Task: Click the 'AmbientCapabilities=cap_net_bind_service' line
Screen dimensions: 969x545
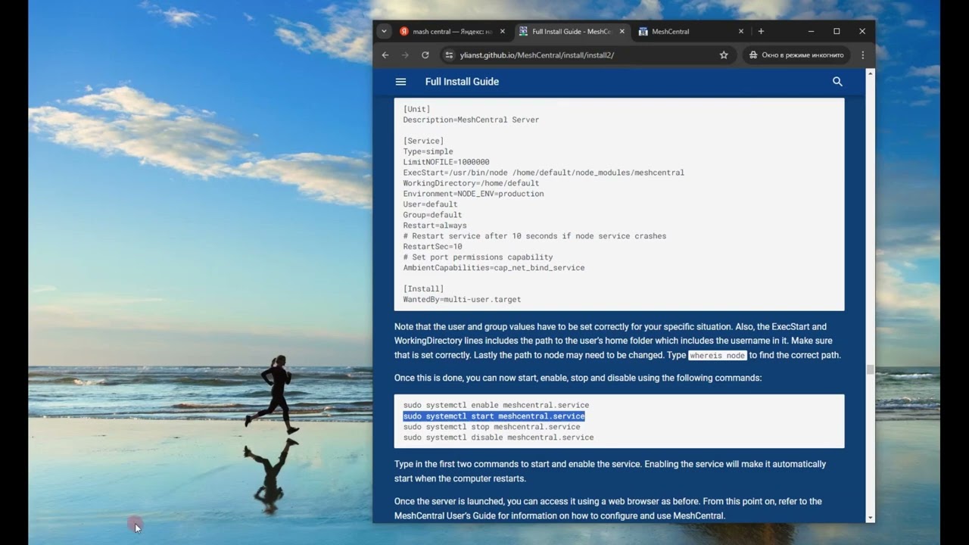Action: pos(494,268)
